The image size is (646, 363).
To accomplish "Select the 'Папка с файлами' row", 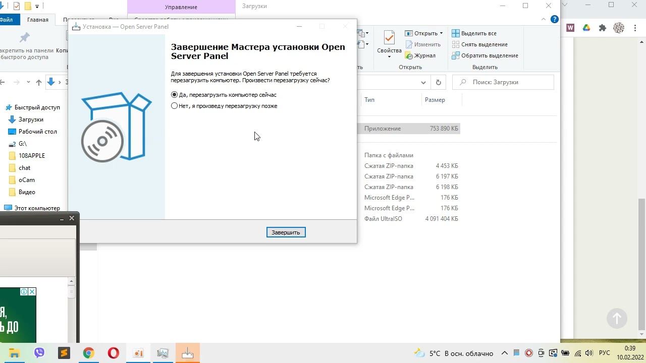I will 409,155.
